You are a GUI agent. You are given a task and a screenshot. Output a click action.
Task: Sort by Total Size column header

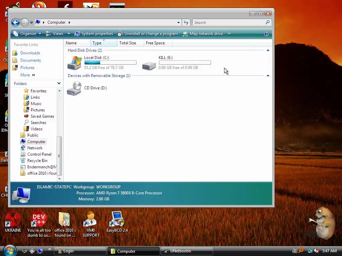click(x=130, y=43)
